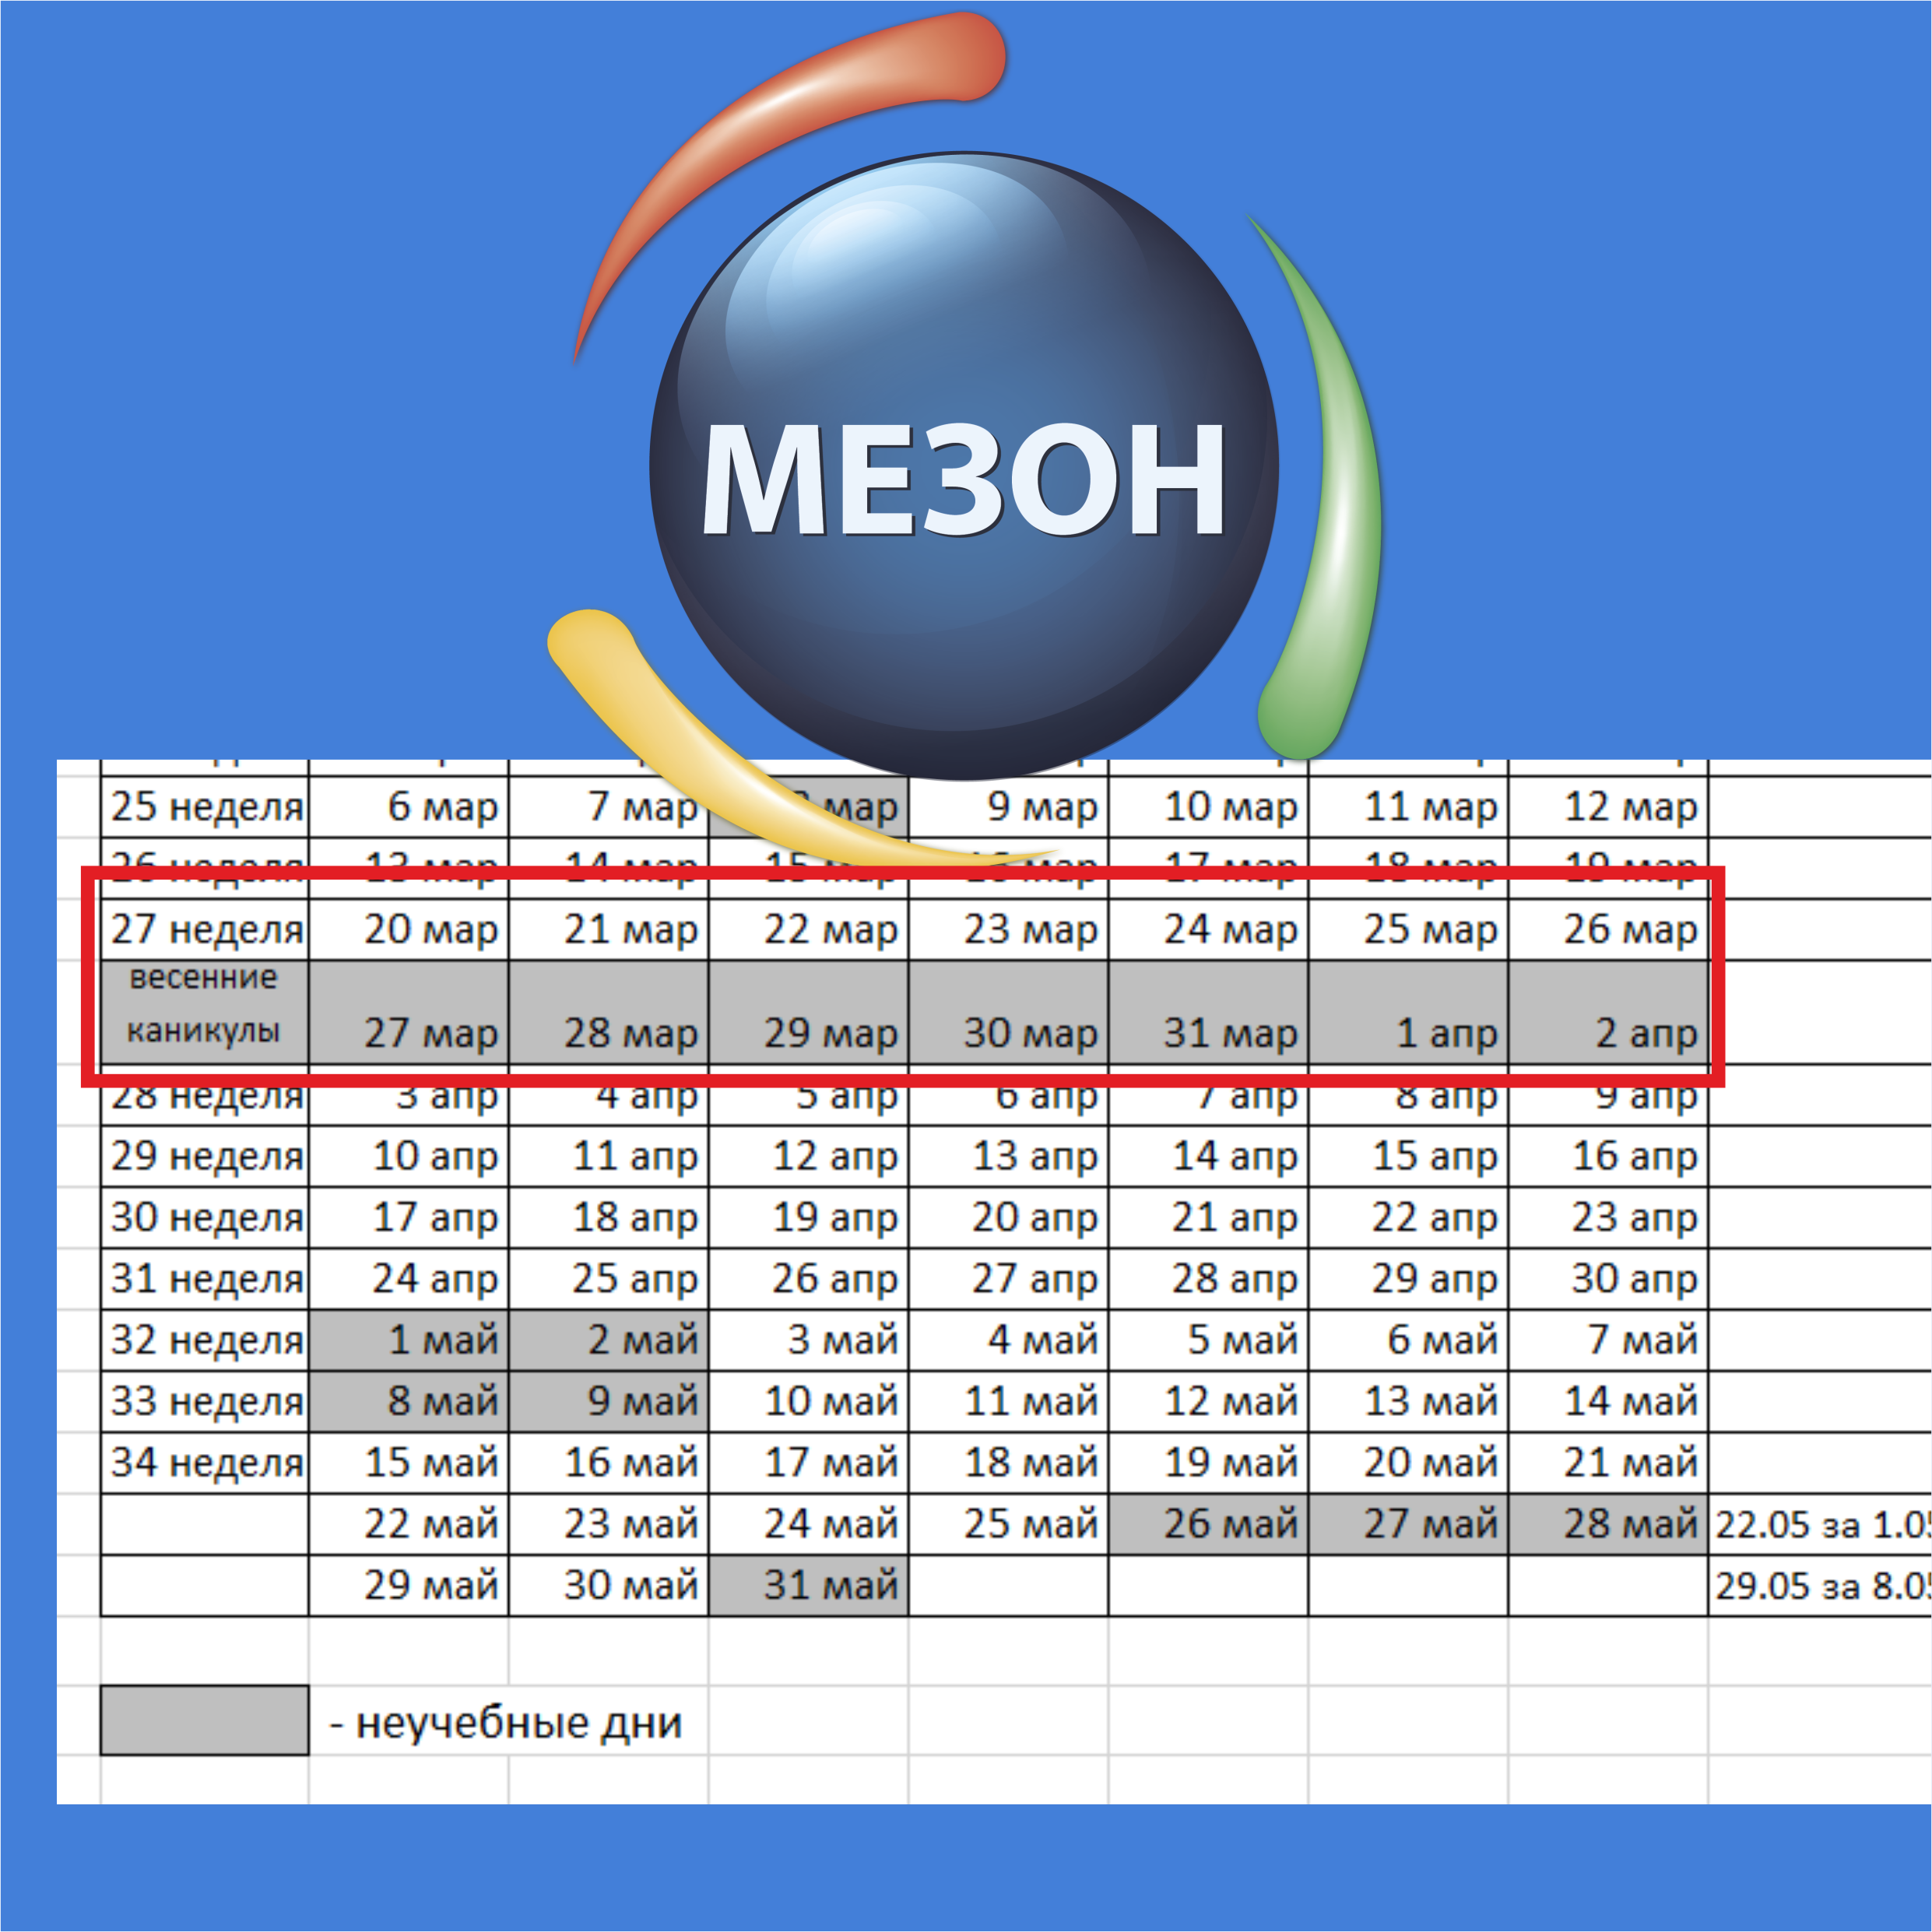Select the "9 мар" cell

tap(1009, 807)
